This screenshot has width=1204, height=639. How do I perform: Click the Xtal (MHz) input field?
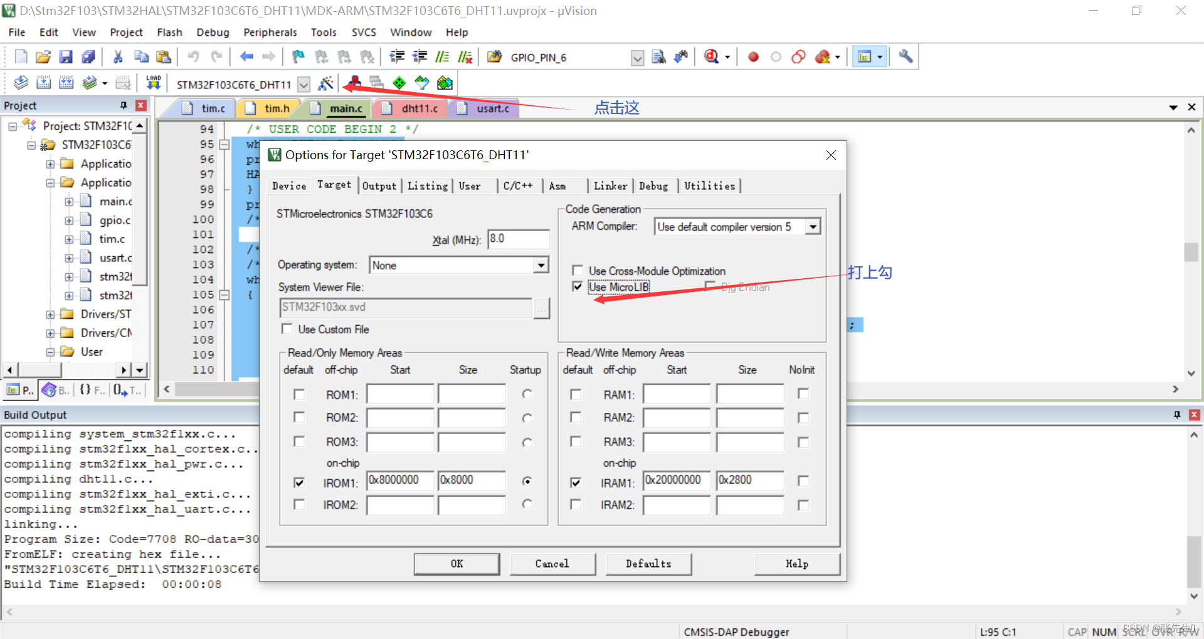pos(518,239)
